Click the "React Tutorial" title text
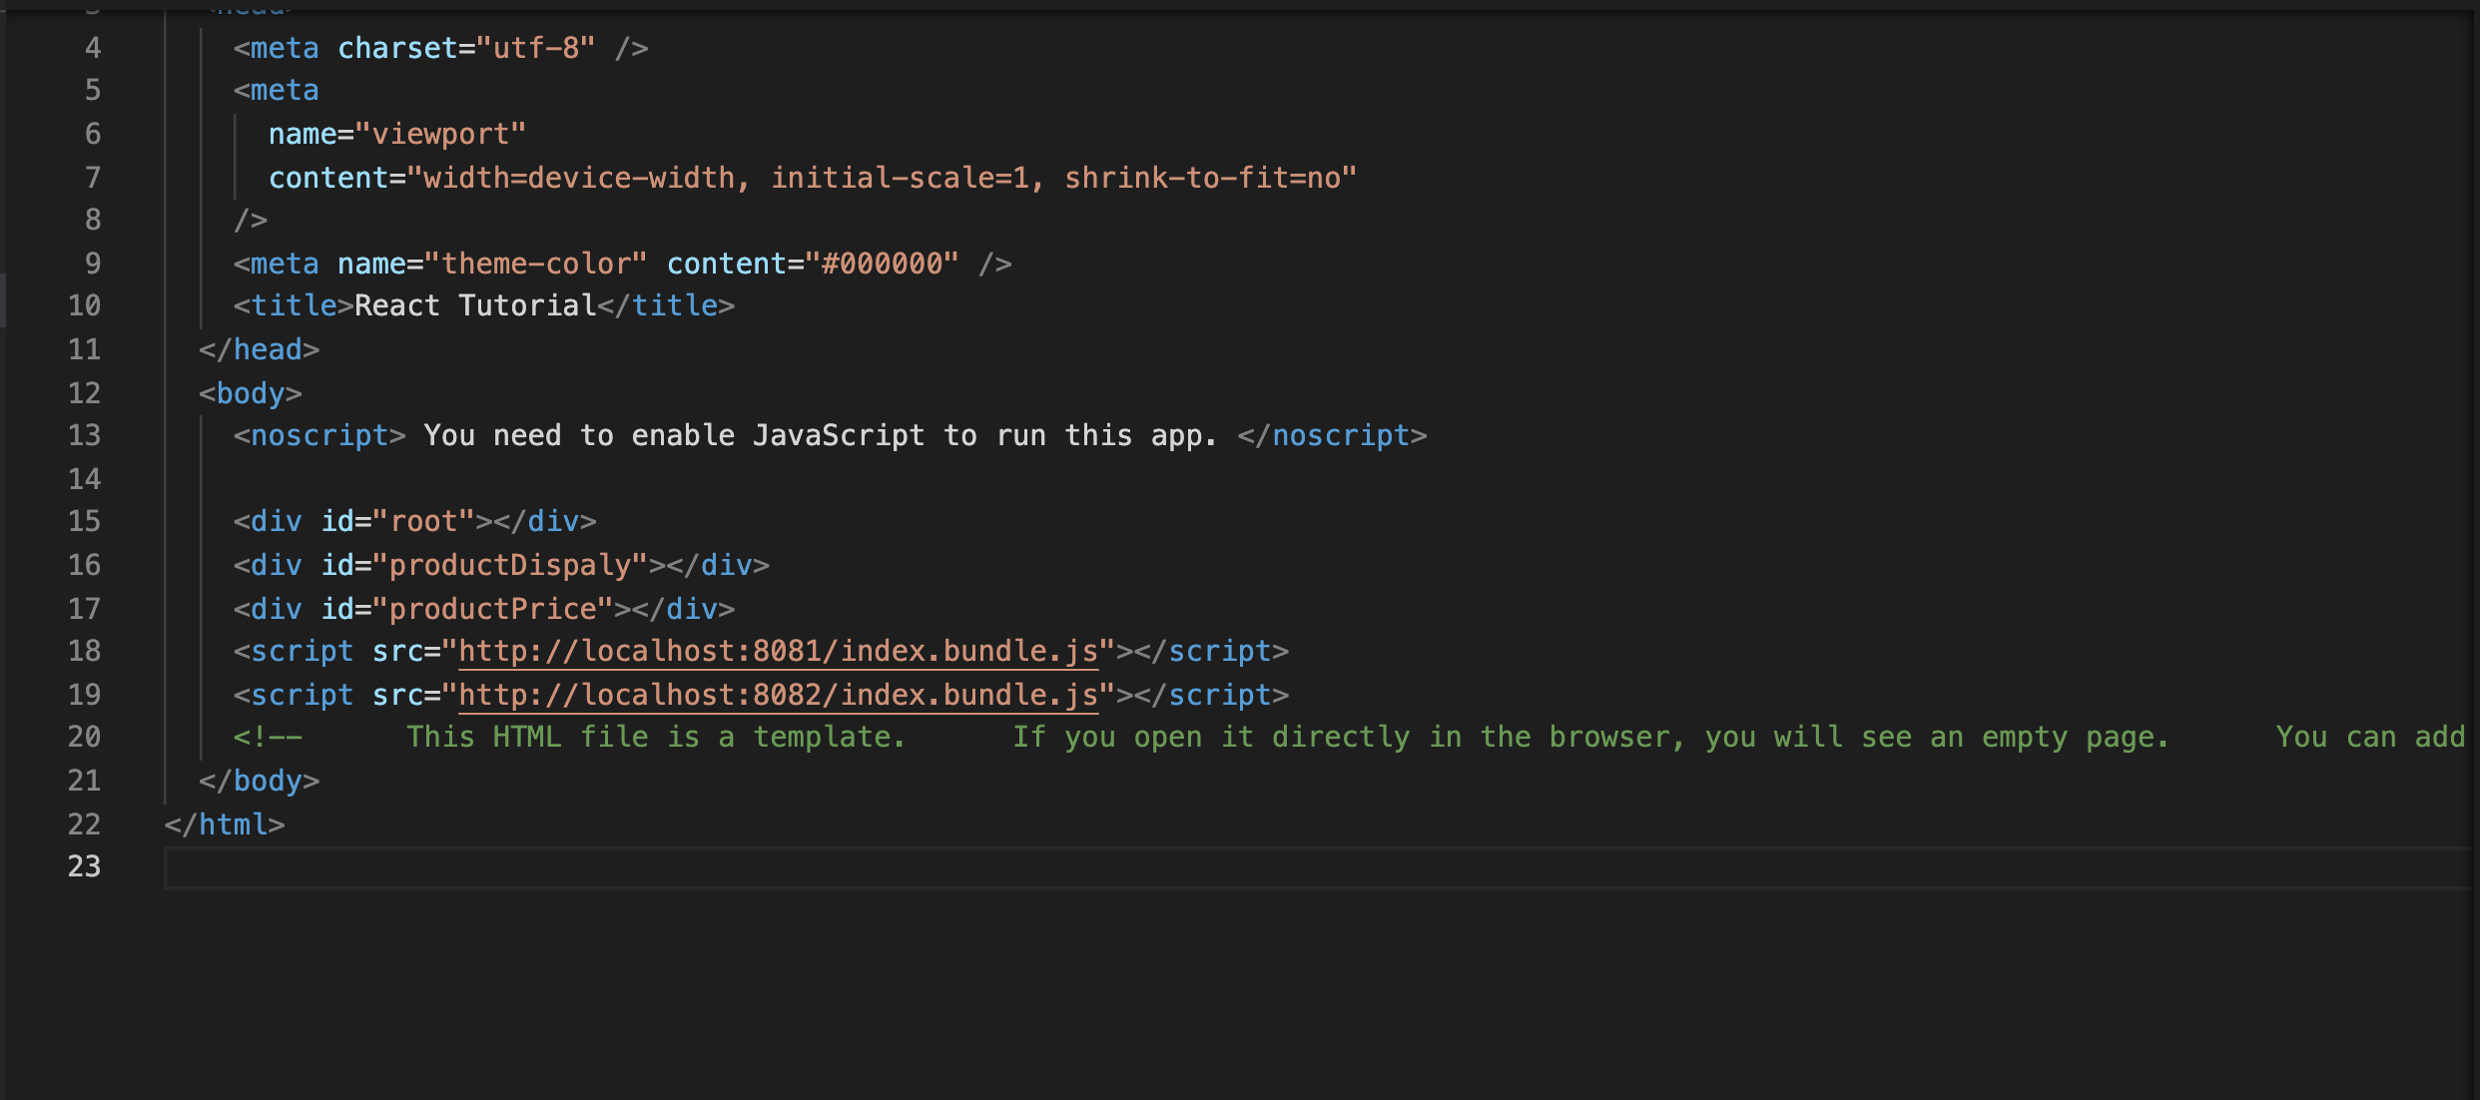 [x=475, y=305]
